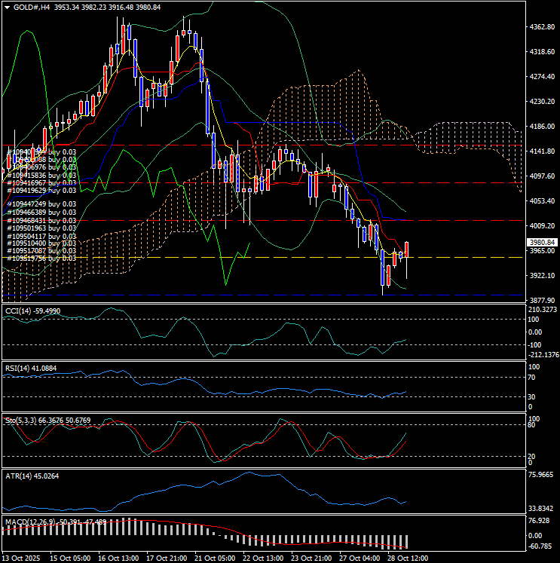Click the 4362.80 level on price scale
This screenshot has width=560, height=563.
(x=541, y=27)
